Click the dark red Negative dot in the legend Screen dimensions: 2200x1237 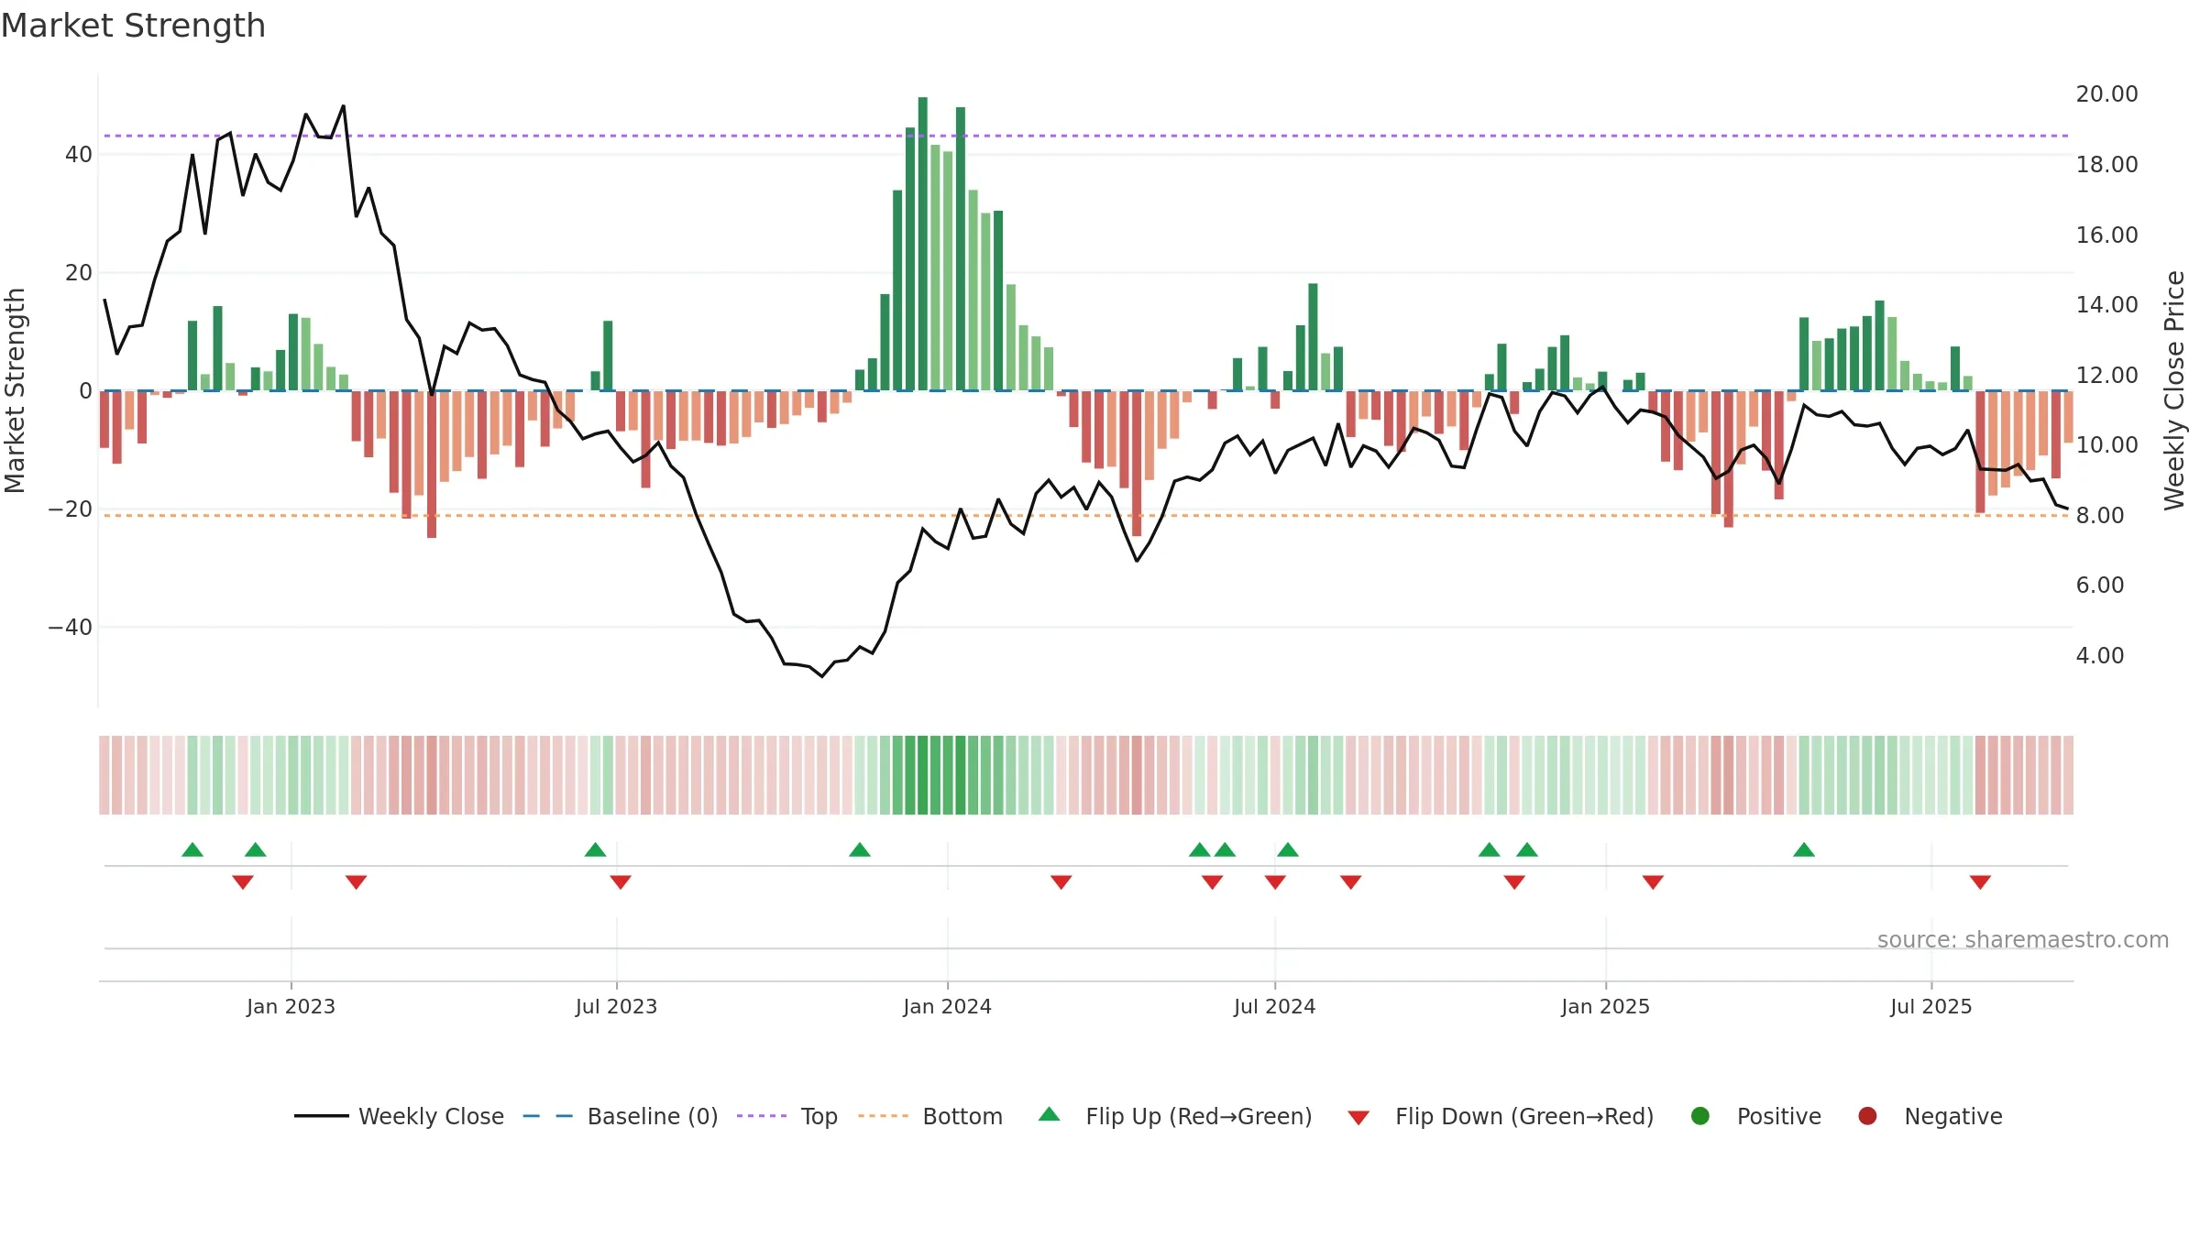[x=1867, y=1116]
